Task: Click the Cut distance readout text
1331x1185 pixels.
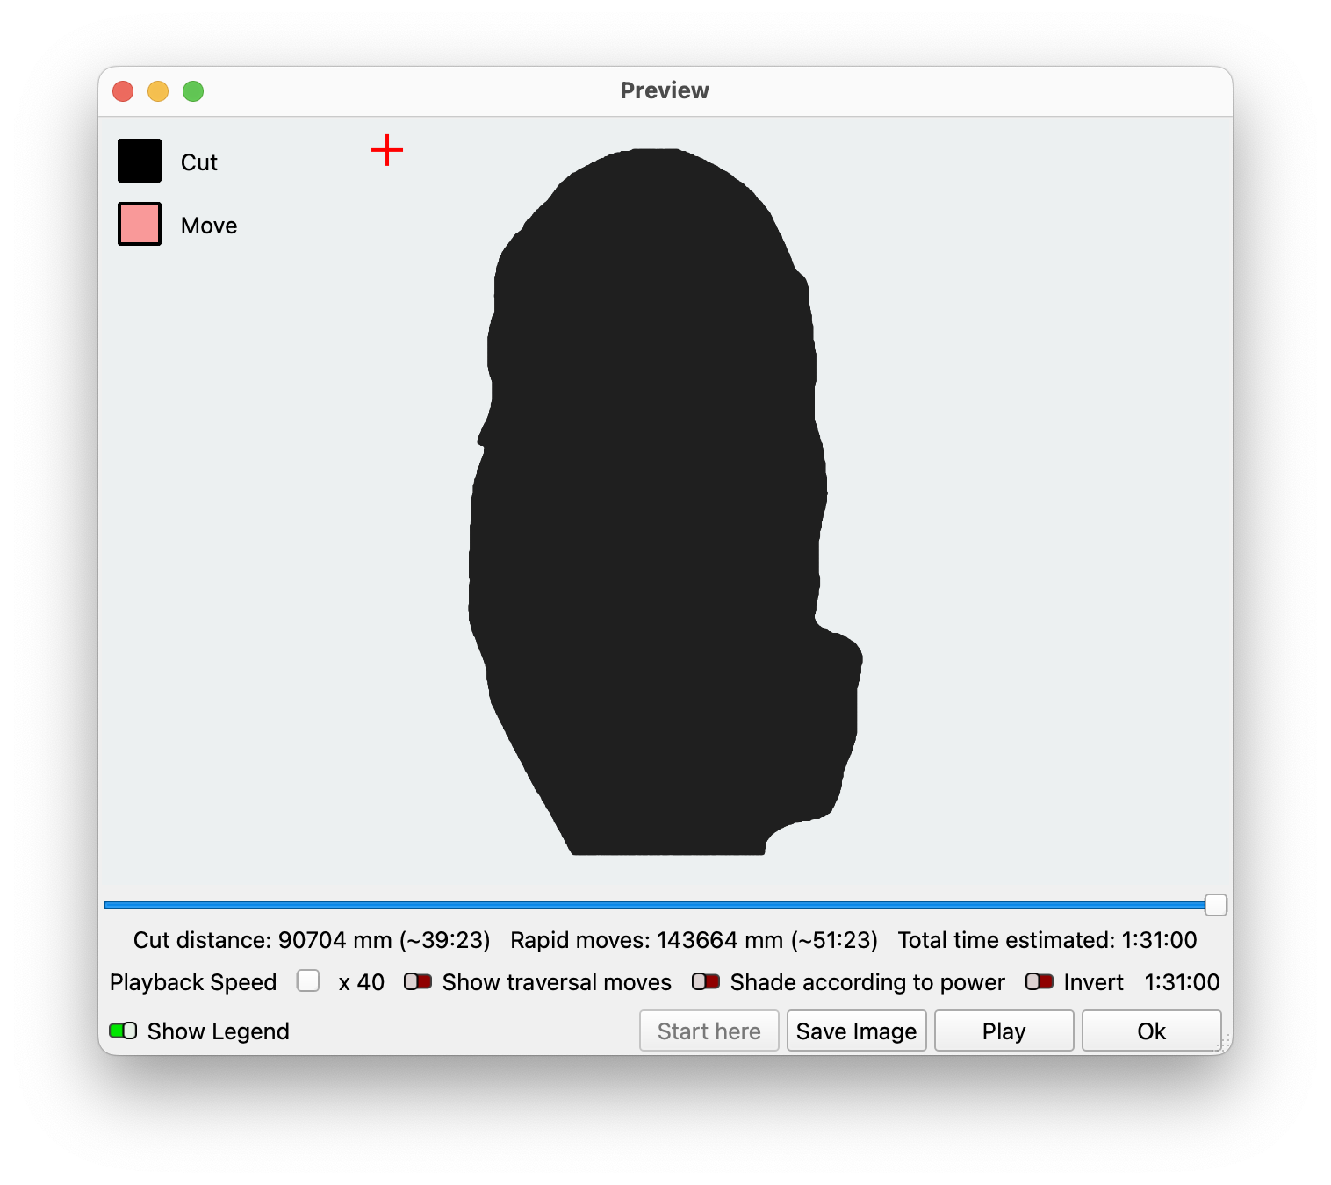Action: click(x=312, y=940)
